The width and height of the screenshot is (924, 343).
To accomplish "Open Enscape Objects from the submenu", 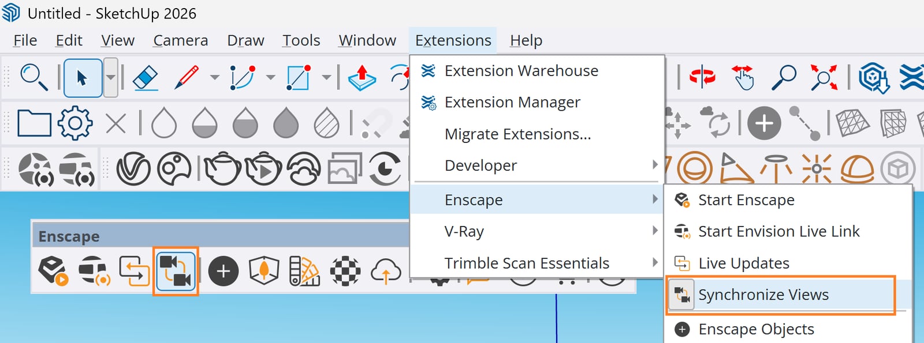I will point(788,329).
